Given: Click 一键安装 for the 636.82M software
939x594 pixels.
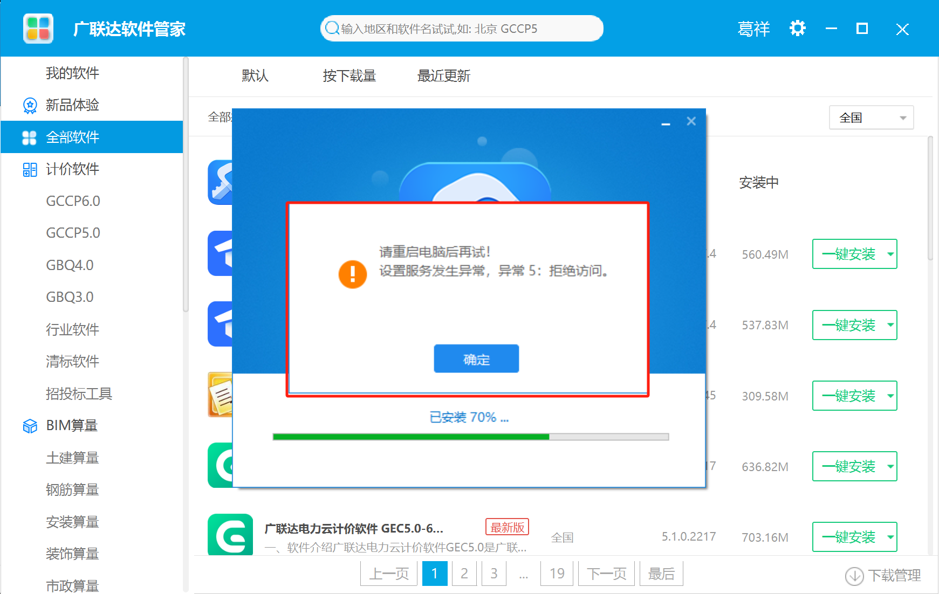Looking at the screenshot, I should click(848, 466).
